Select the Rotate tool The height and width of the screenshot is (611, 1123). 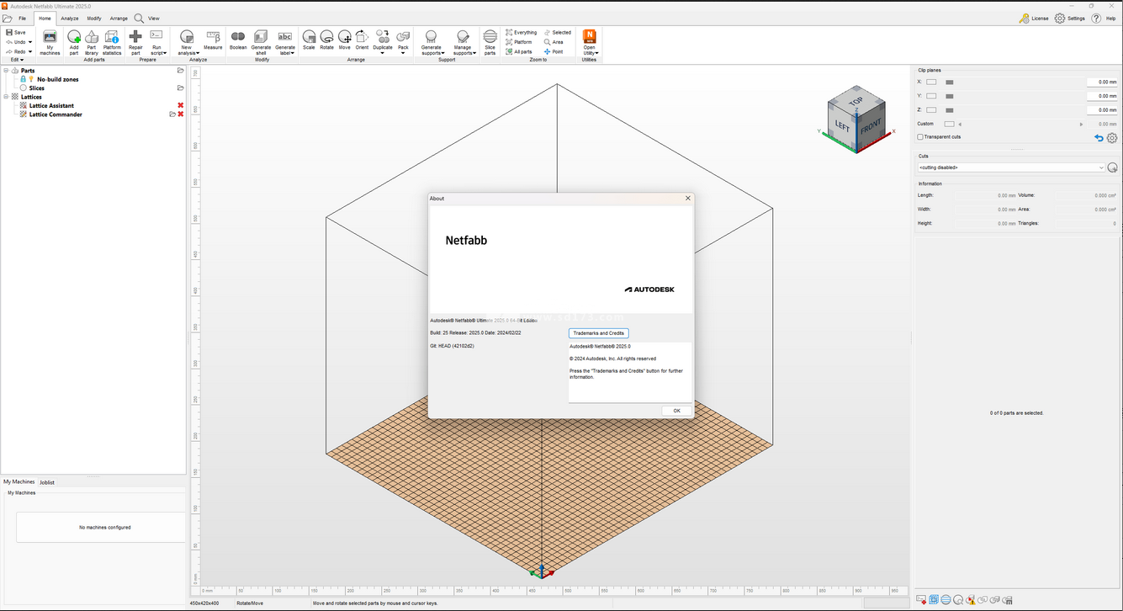tap(326, 40)
